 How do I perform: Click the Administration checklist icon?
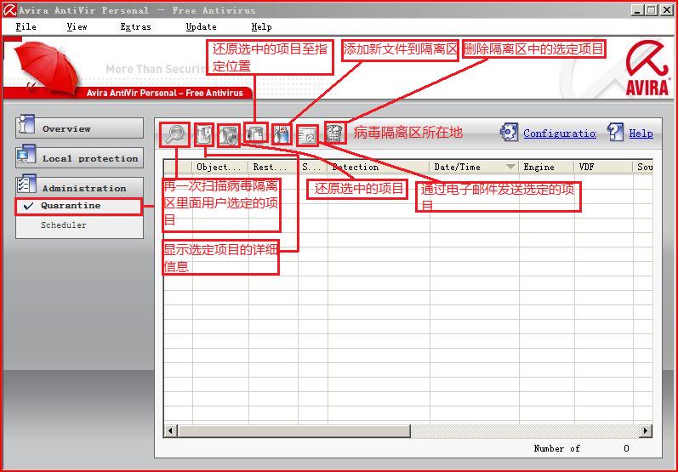click(26, 185)
